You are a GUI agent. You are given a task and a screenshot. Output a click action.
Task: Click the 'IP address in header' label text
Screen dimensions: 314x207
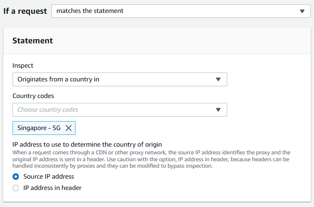pos(52,188)
